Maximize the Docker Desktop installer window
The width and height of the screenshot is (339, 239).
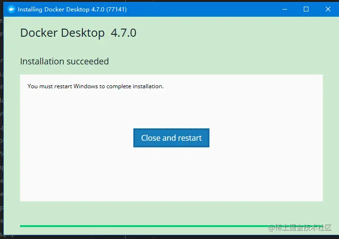point(306,9)
